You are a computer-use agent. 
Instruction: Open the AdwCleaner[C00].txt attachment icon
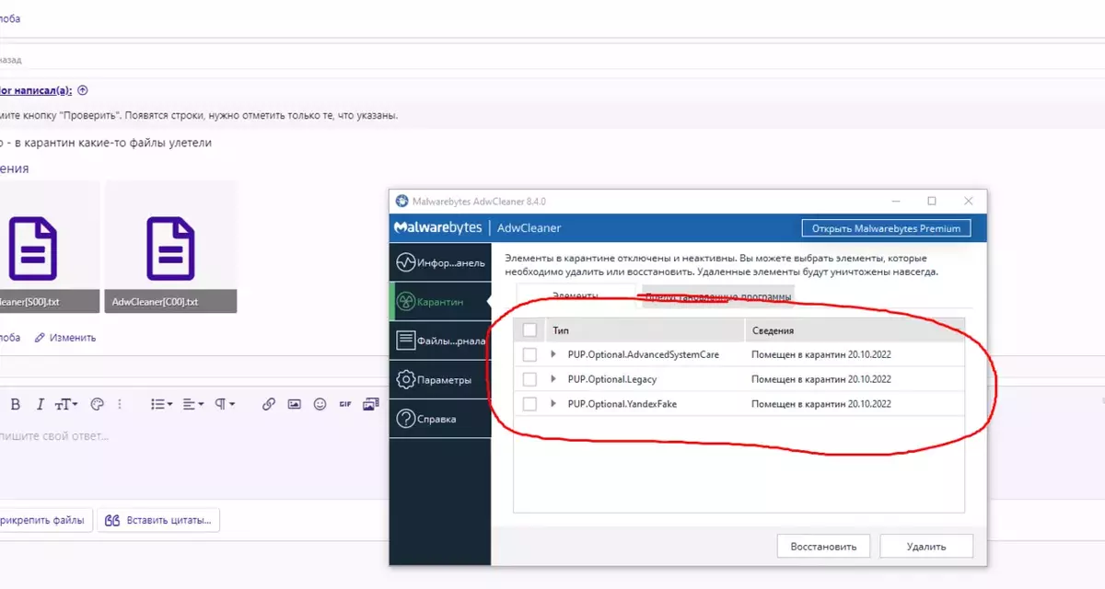pos(170,248)
